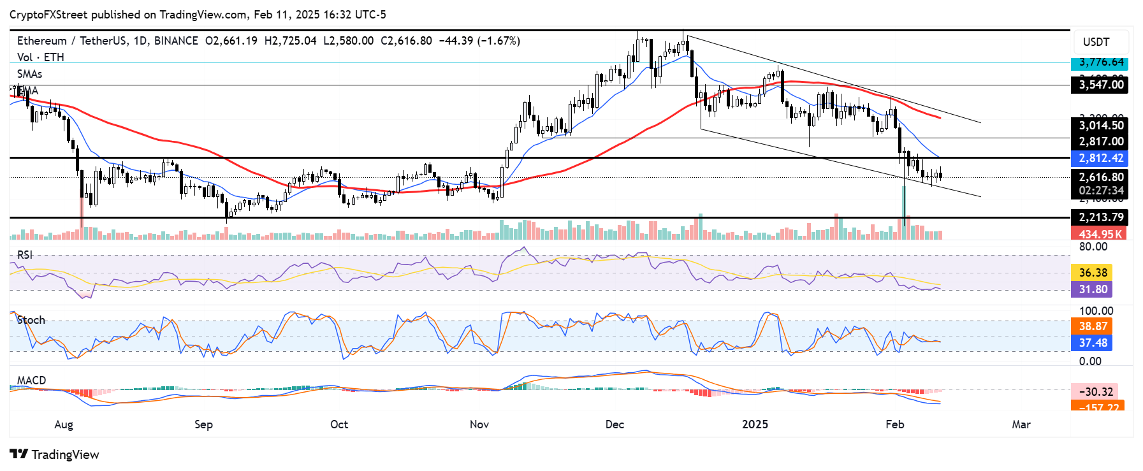Select the Vol · ETH indicator label

coord(41,57)
